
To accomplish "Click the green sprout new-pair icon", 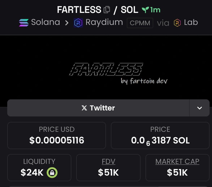I will pos(145,10).
